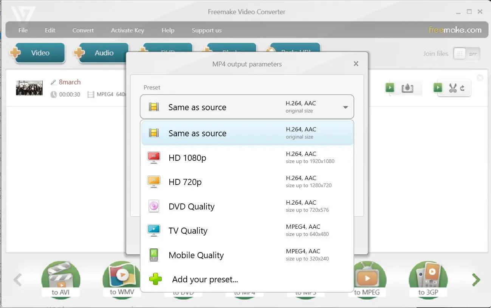
Task: Open the Edit menu
Action: [50, 30]
